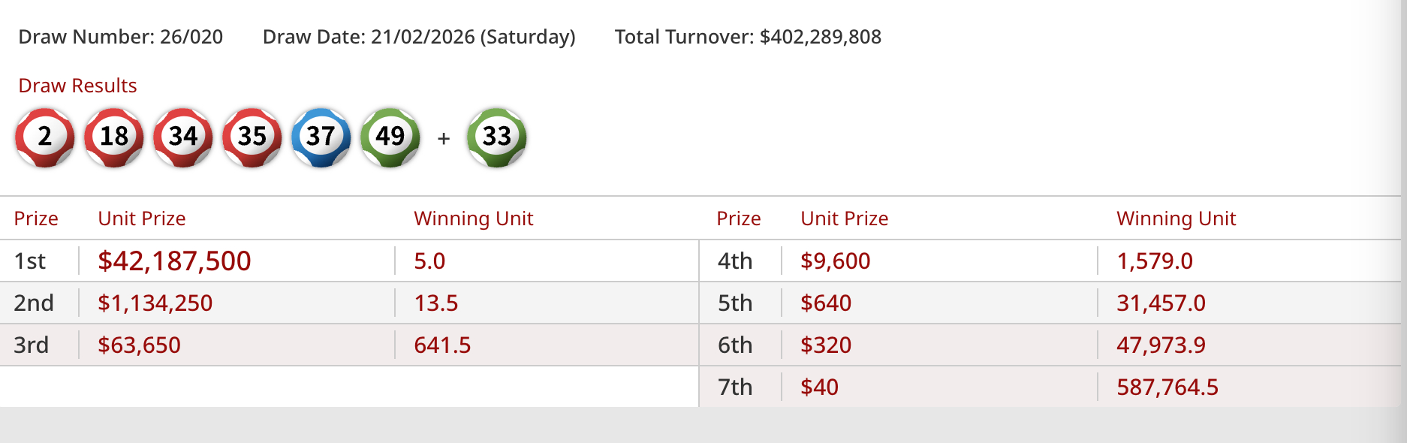Click the 6th prize amount $320

826,345
